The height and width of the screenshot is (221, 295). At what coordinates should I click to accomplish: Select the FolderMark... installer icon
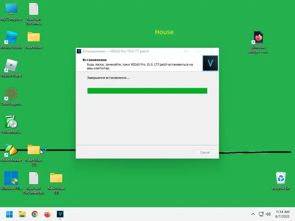pos(11,124)
